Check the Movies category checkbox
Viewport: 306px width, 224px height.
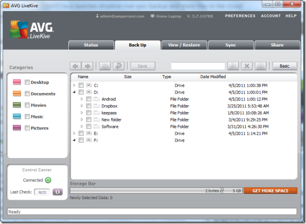click(27, 105)
